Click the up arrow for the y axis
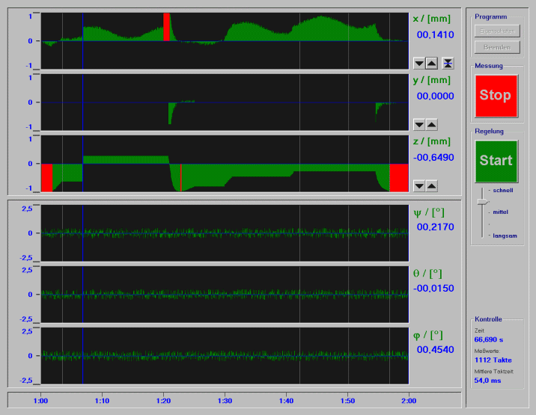 [x=432, y=125]
